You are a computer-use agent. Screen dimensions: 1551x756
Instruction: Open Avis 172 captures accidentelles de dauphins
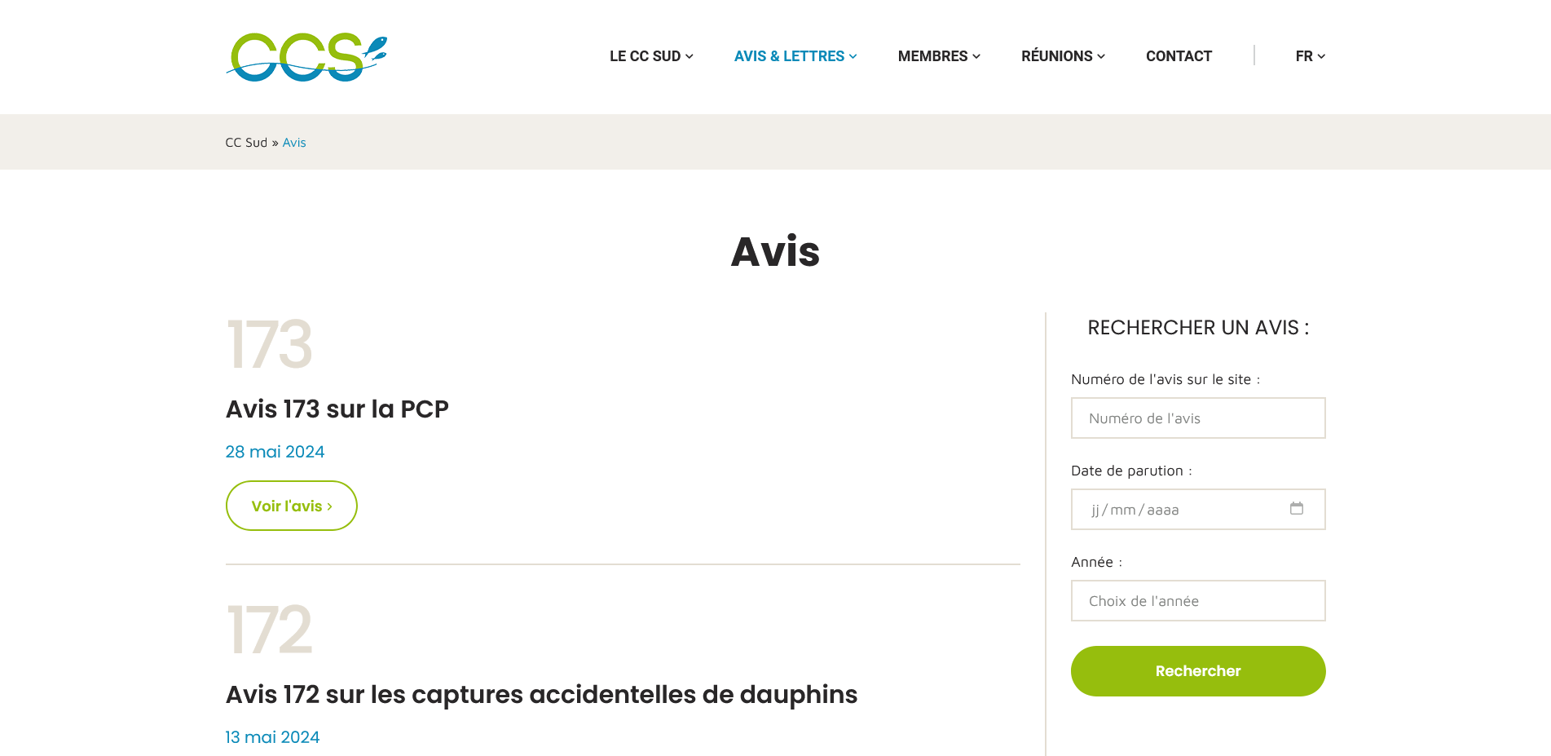(541, 694)
